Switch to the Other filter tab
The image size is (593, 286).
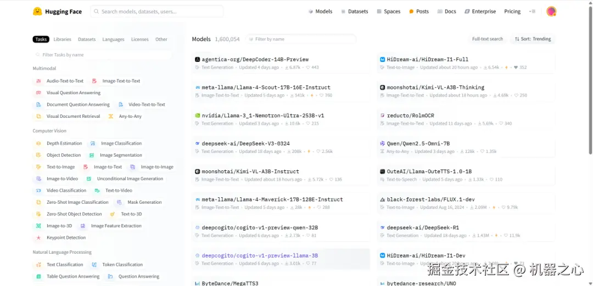point(161,39)
